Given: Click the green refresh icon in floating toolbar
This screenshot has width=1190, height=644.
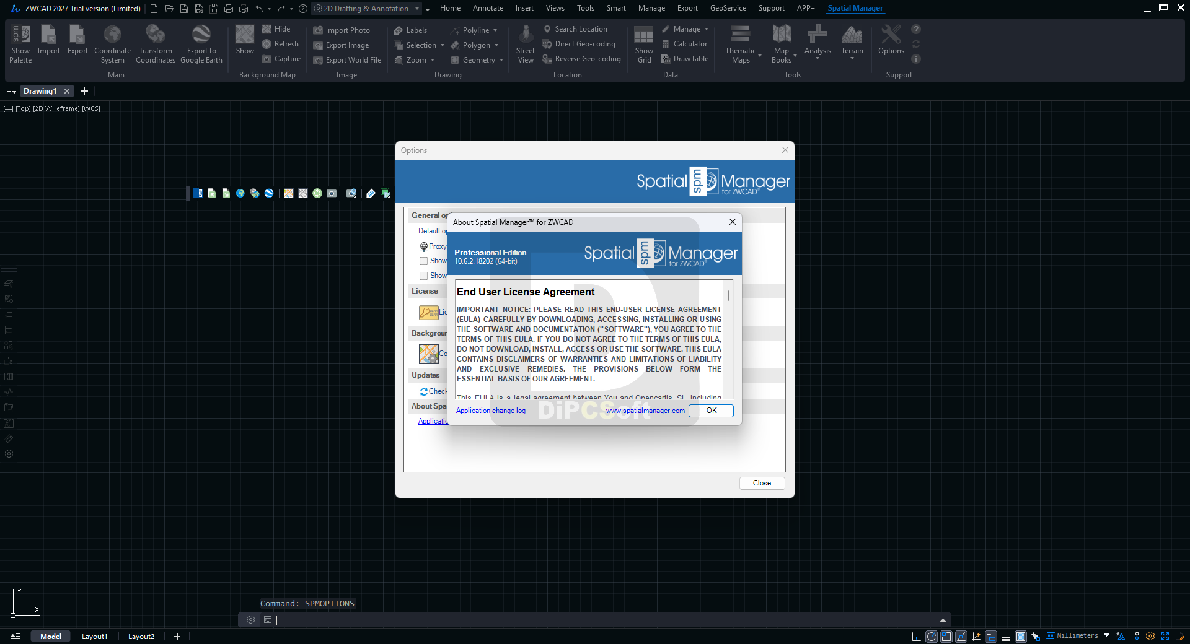Looking at the screenshot, I should pos(317,193).
